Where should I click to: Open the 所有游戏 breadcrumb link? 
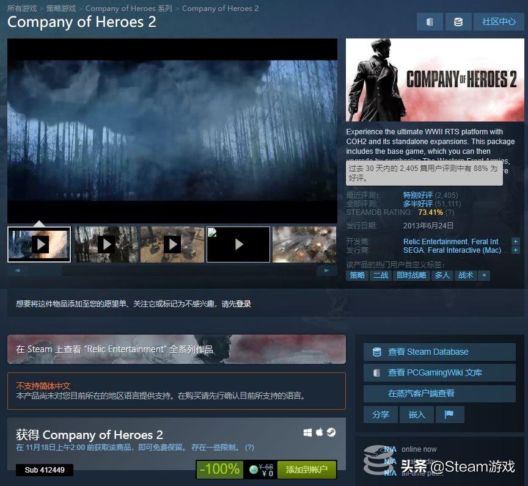[22, 9]
